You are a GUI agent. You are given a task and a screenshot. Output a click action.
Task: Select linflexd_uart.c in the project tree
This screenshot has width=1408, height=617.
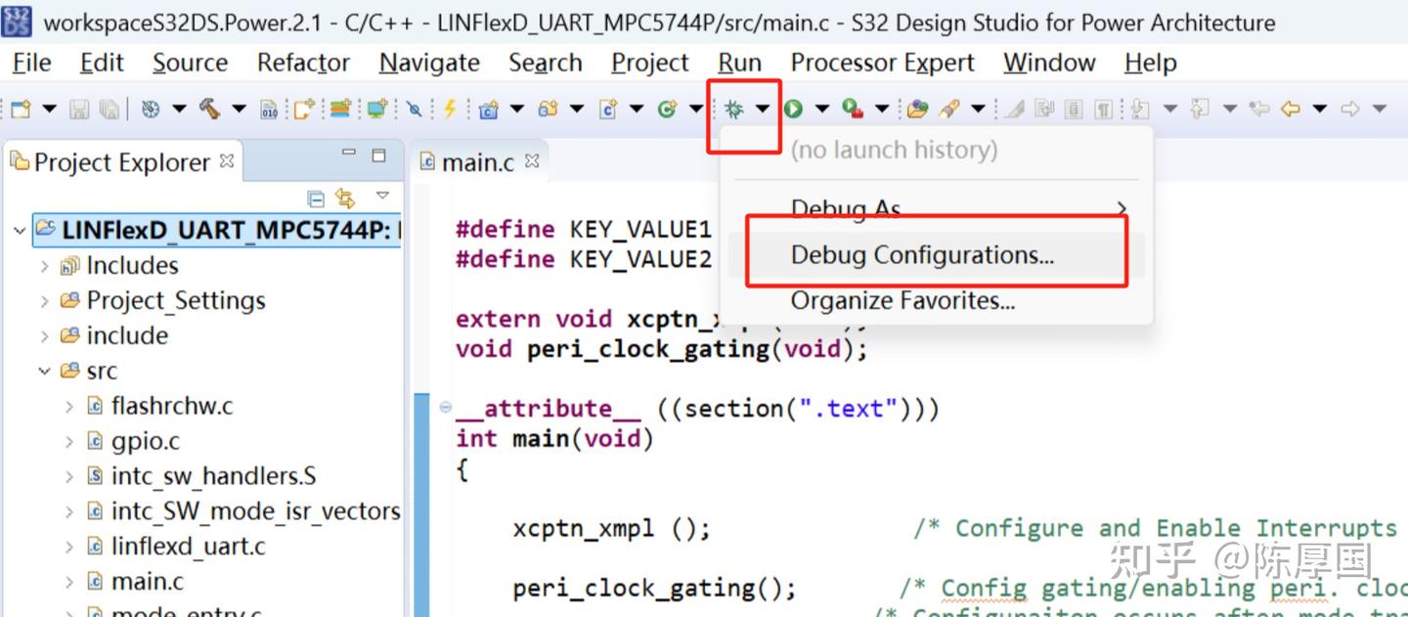tap(188, 547)
